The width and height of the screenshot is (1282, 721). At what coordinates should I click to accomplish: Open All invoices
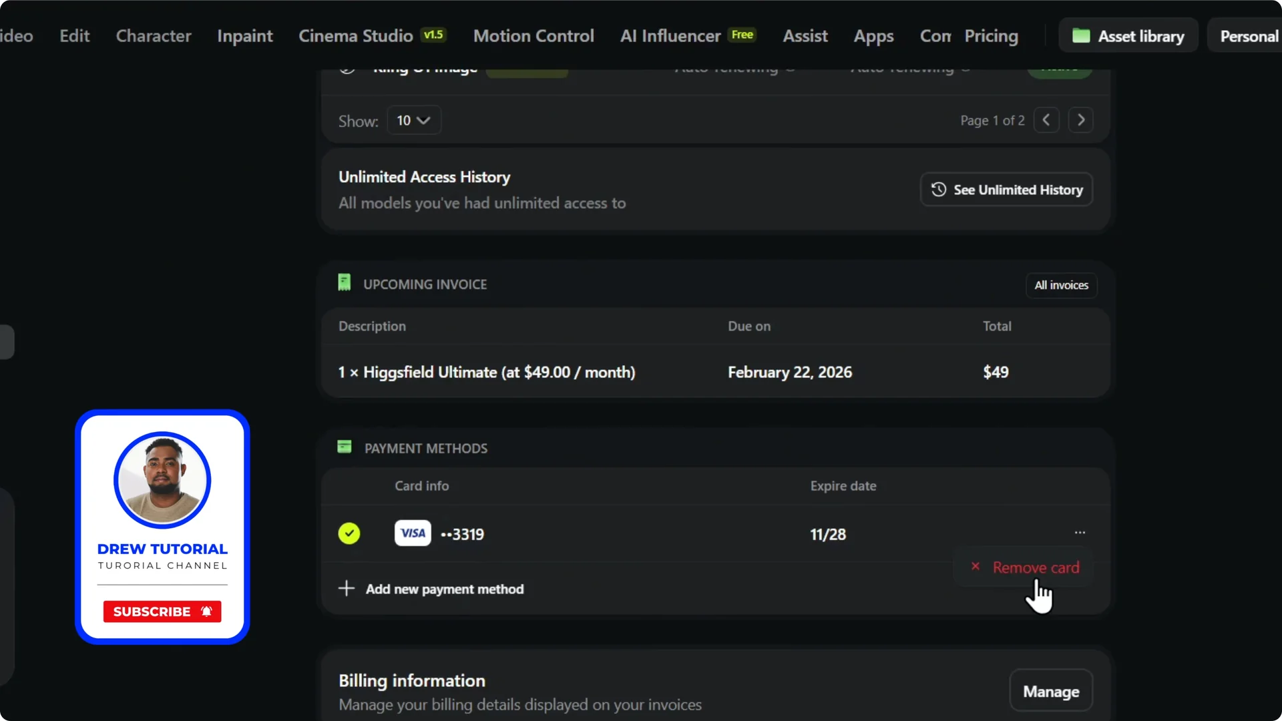point(1061,285)
